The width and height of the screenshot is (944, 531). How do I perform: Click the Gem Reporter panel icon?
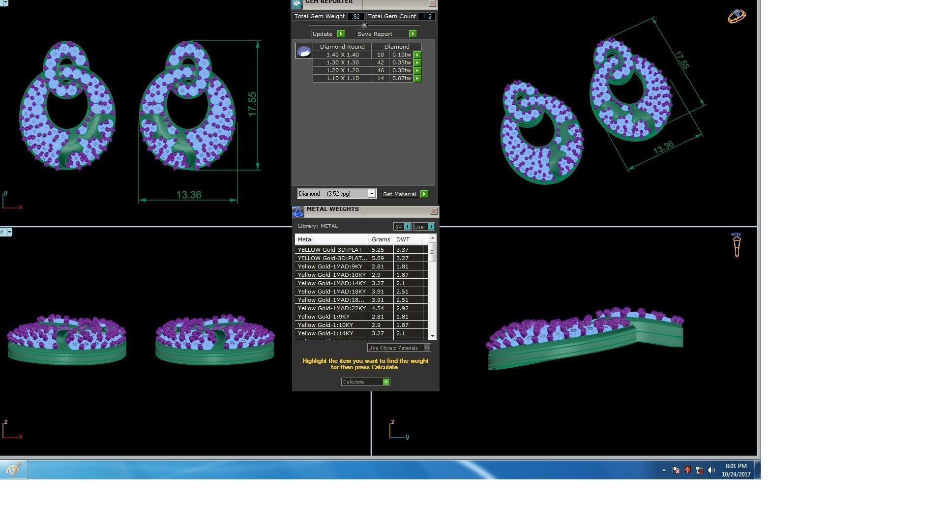click(x=296, y=4)
